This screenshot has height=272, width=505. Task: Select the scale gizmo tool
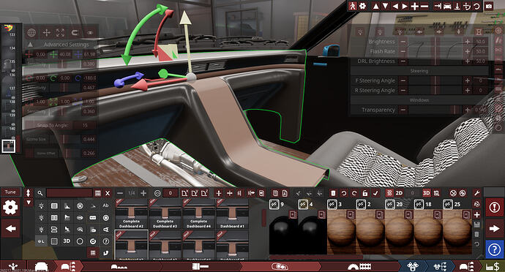[x=61, y=32]
